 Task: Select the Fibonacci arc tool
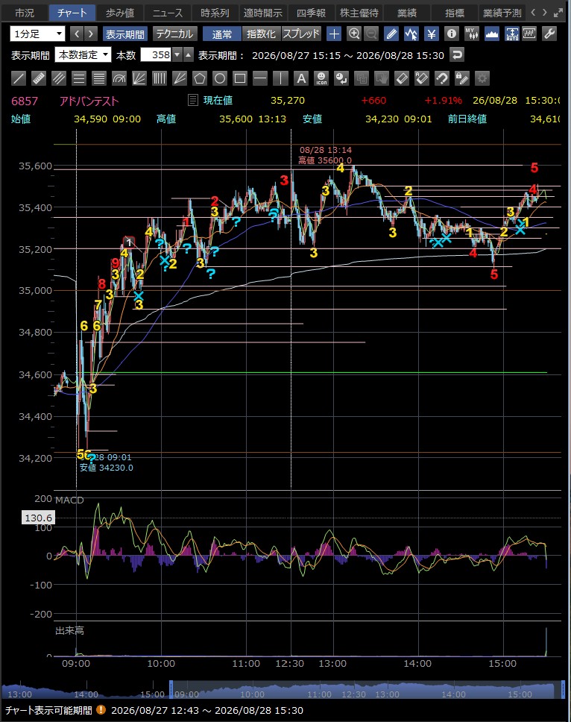click(119, 78)
